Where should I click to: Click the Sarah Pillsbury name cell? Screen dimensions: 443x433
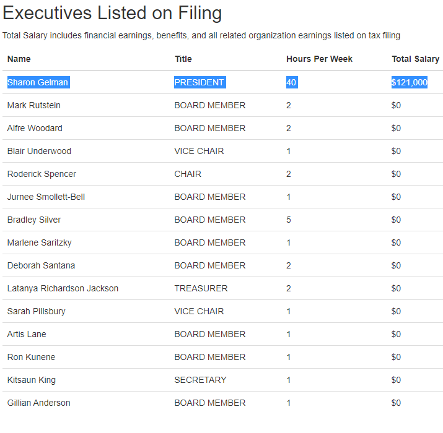tap(37, 311)
